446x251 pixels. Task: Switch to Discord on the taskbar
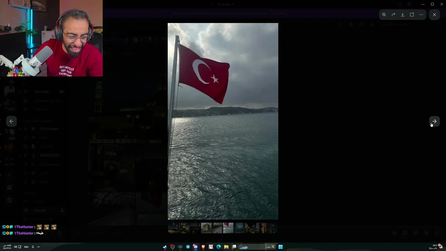pos(195,247)
